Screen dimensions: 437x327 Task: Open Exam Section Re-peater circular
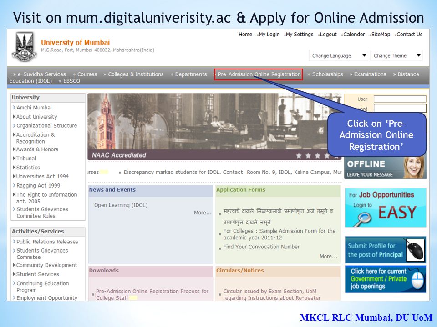pyautogui.click(x=272, y=294)
